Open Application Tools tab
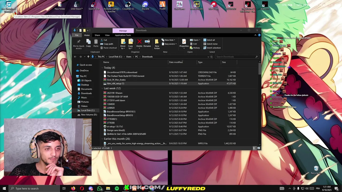 (x=123, y=35)
